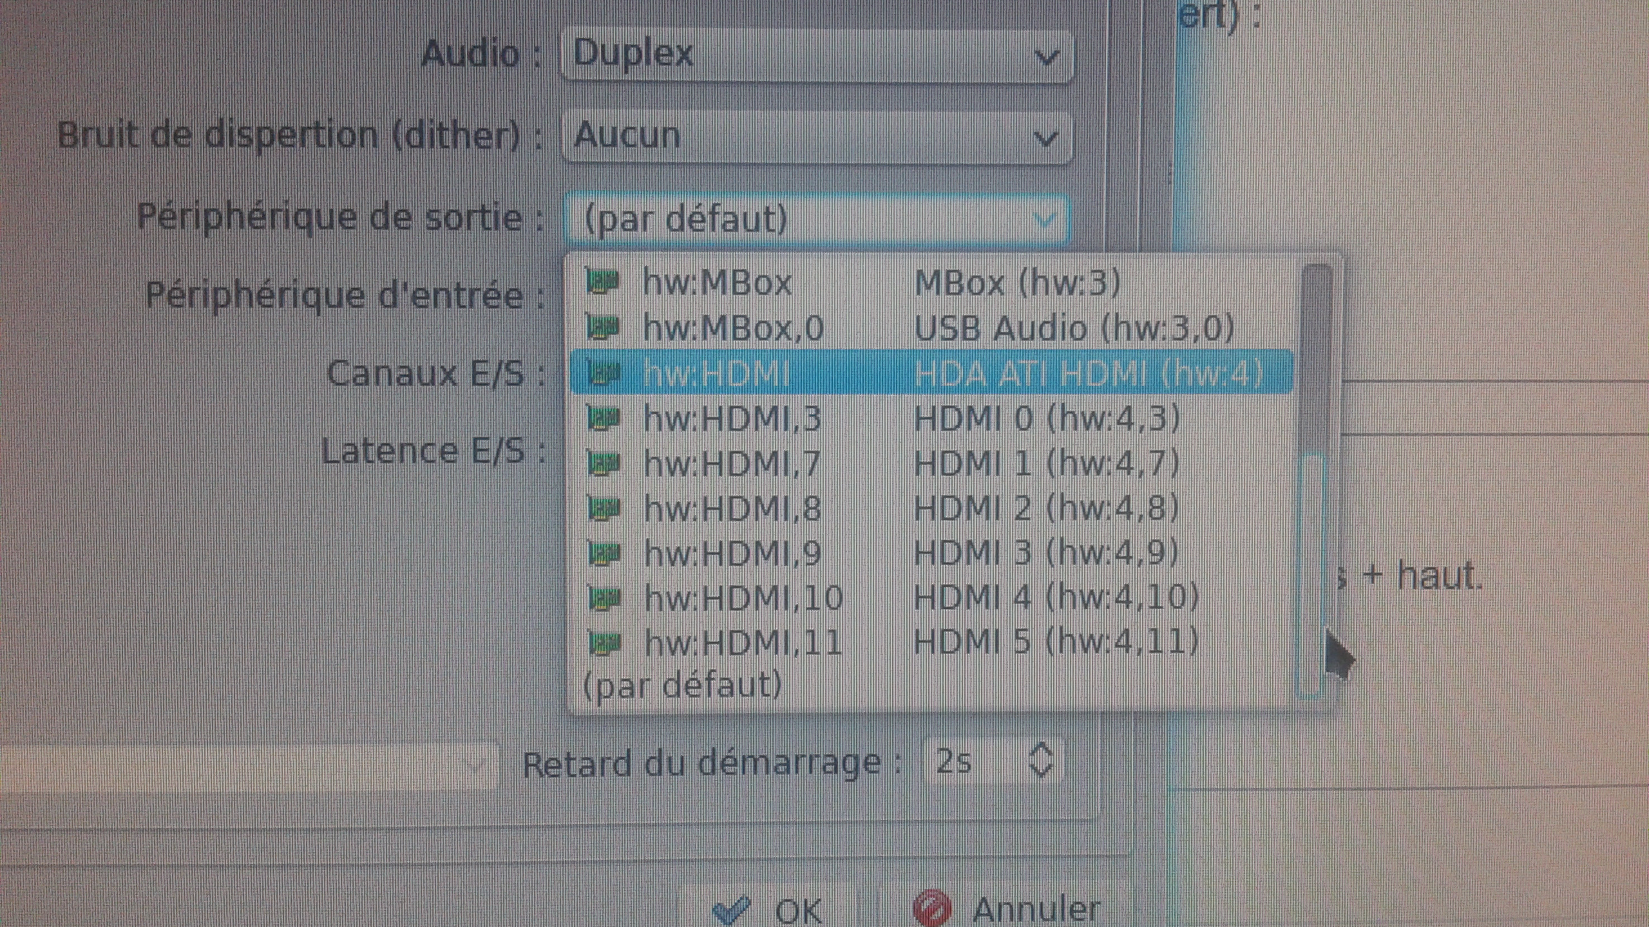Collapse the Périphérique de sortie combo box

(817, 219)
